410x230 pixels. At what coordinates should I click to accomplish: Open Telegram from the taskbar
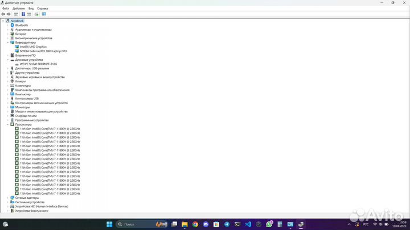[x=227, y=224]
